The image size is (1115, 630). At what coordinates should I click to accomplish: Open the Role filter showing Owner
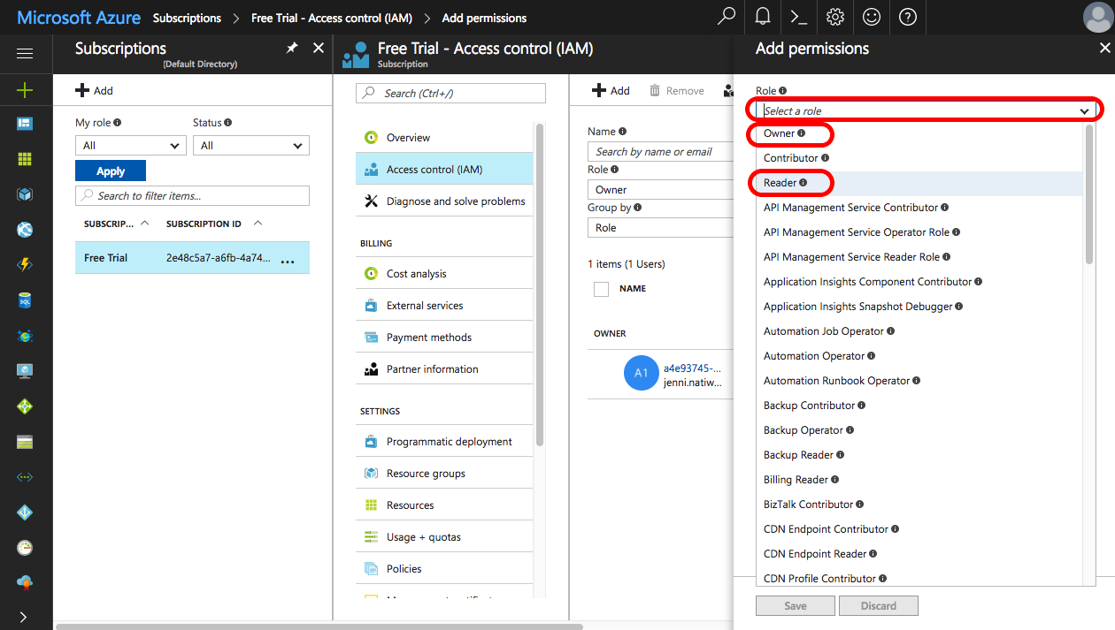pos(660,190)
